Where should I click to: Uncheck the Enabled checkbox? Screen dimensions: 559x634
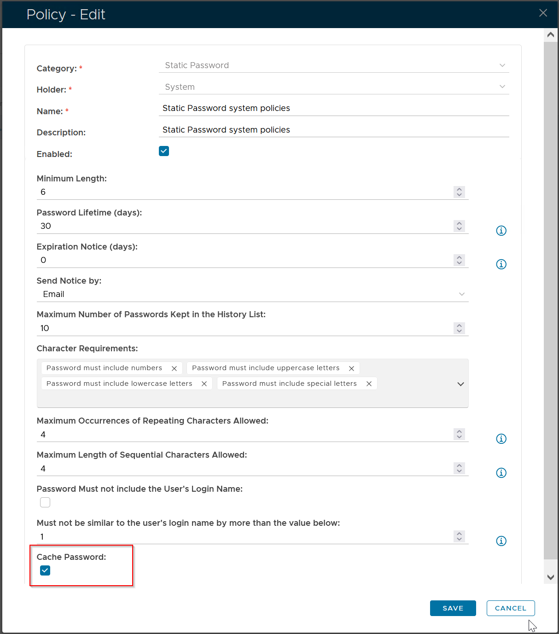tap(164, 151)
